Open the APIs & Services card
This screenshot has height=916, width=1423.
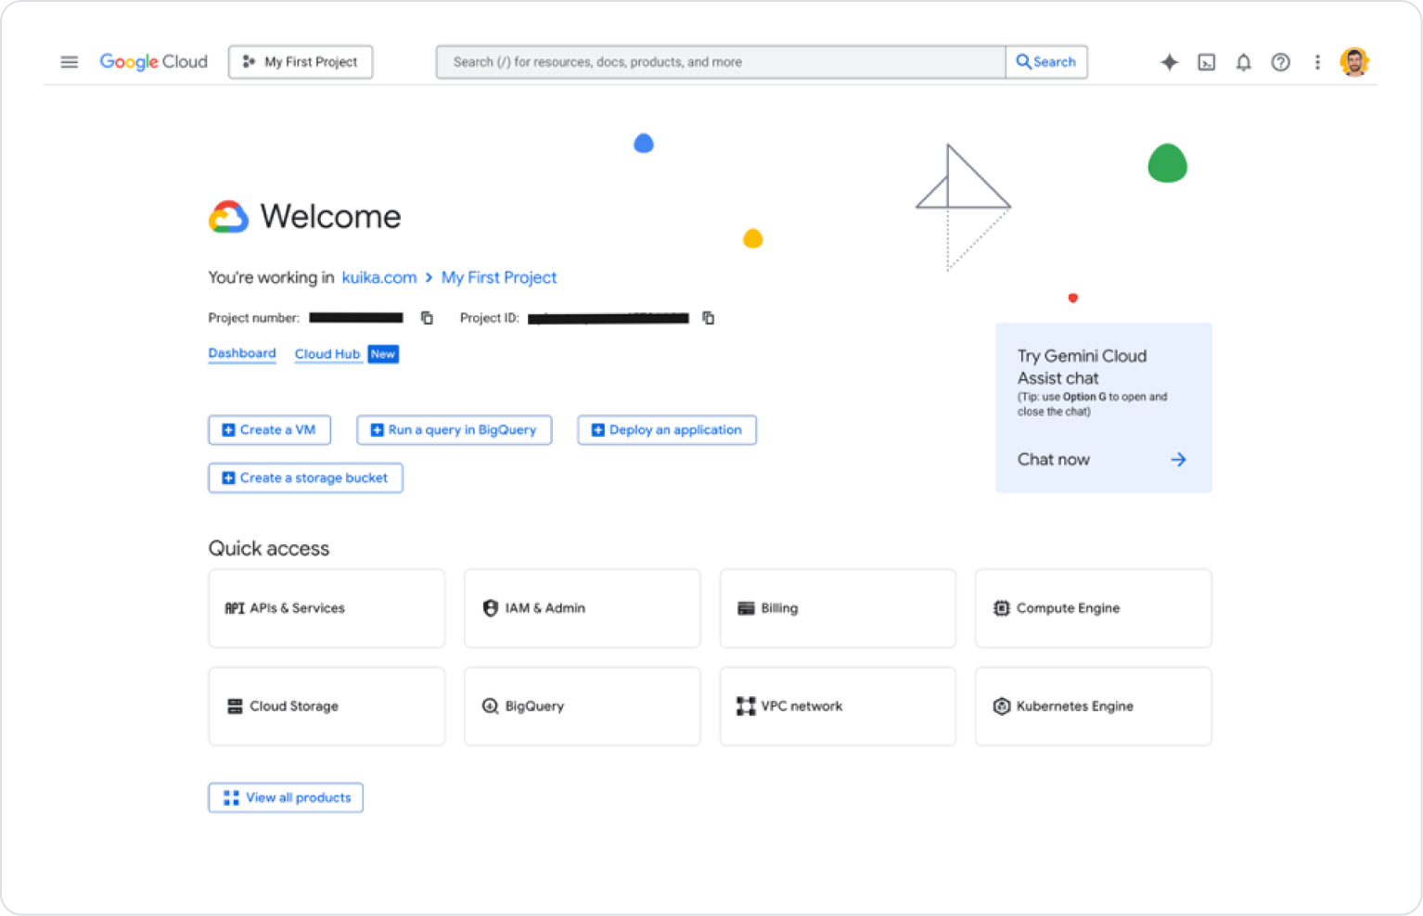[x=327, y=608]
